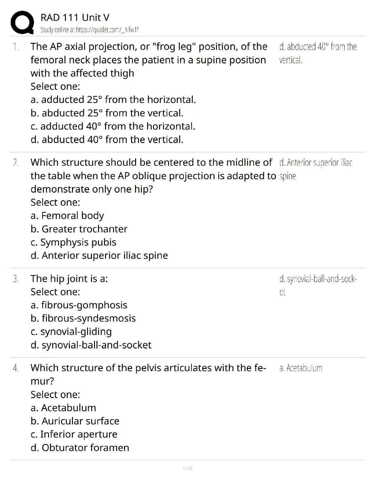Click the "The hip joint is a:" question
This screenshot has height=485, width=375.
(69, 279)
